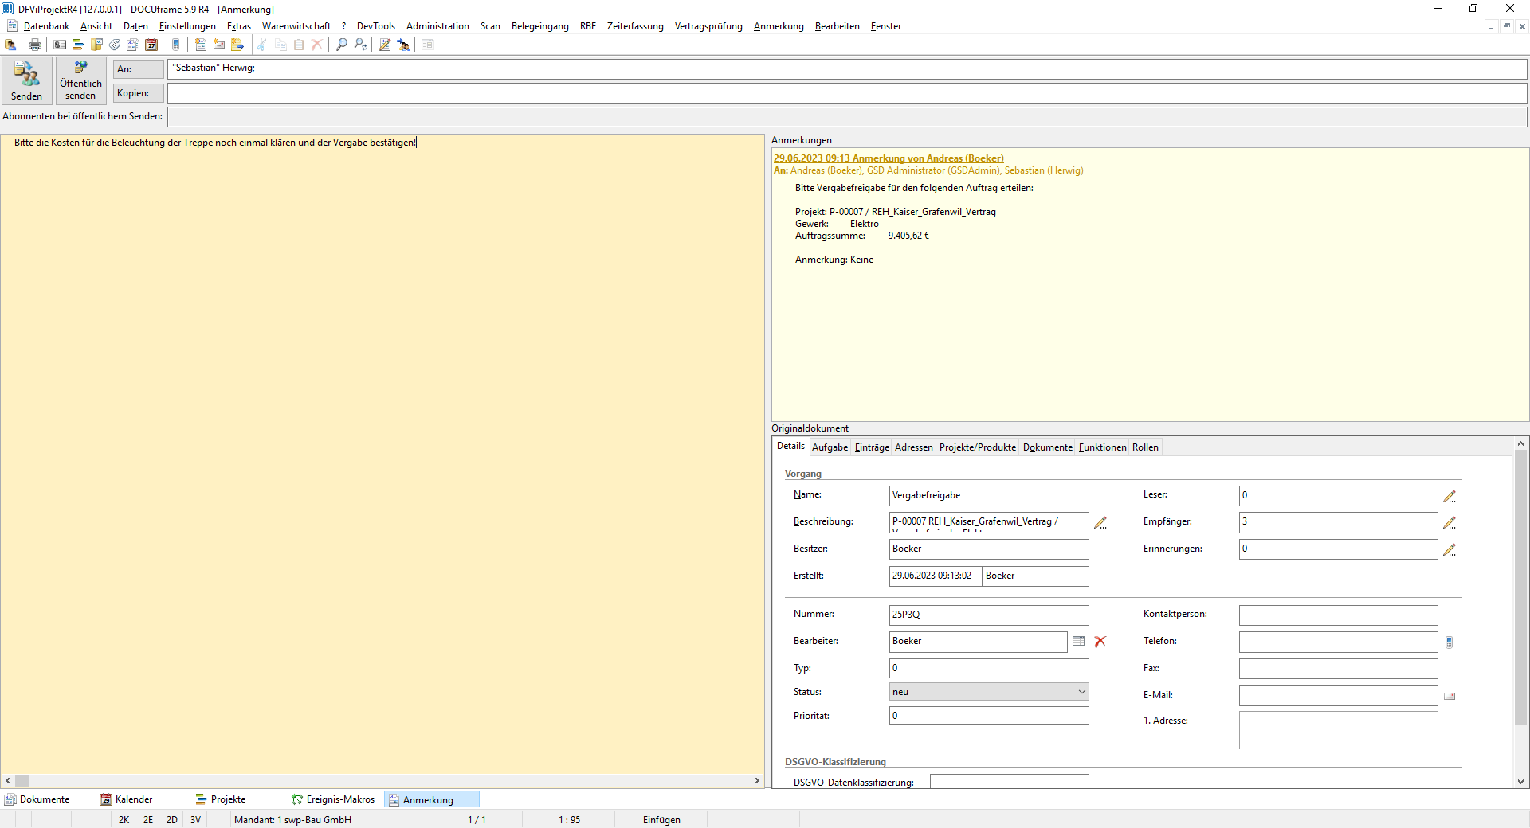Click the magnifying glass search icon
This screenshot has width=1530, height=828.
[342, 45]
